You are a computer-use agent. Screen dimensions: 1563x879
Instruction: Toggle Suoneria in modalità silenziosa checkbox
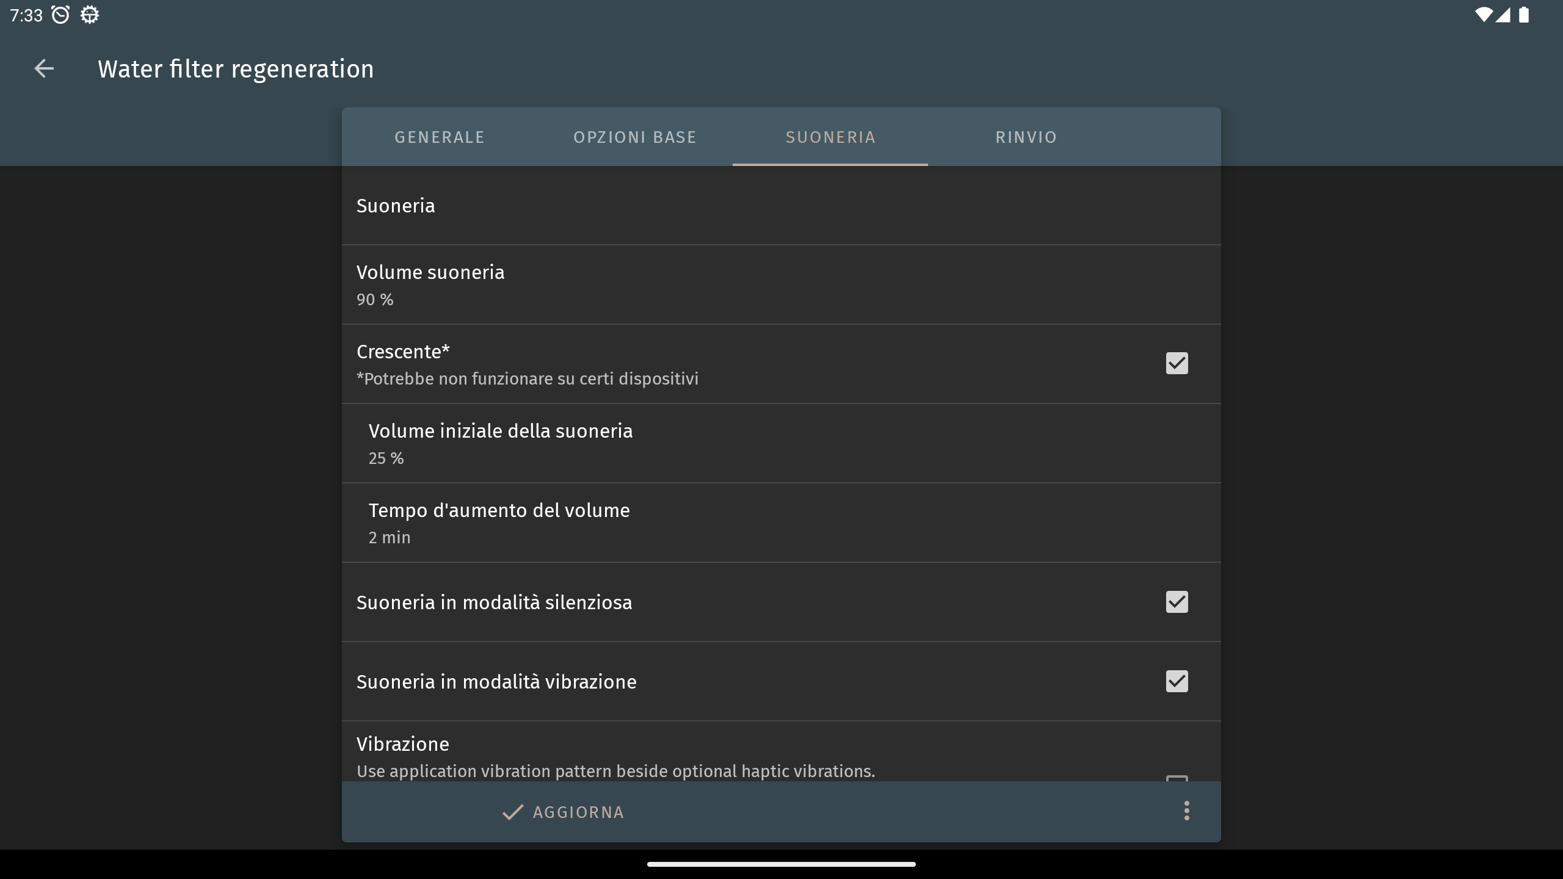click(1177, 602)
